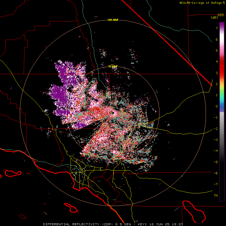Click the color scale value -7
226x226 pixels.
click(216, 184)
